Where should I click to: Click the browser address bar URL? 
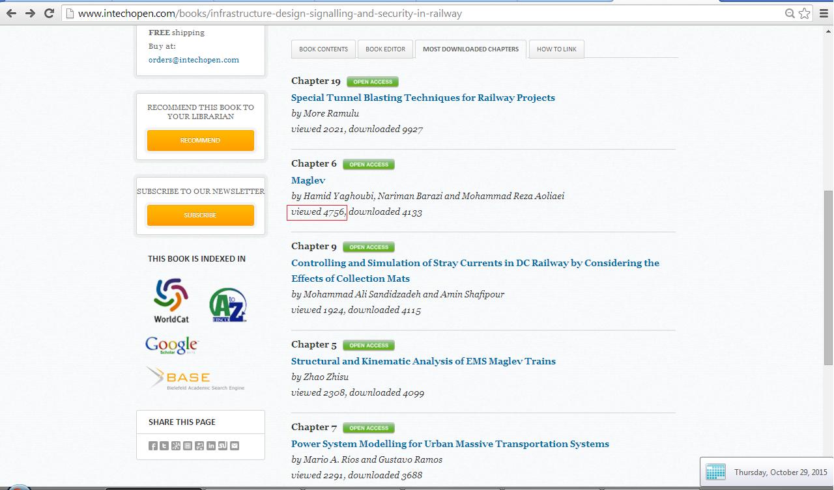(x=270, y=13)
